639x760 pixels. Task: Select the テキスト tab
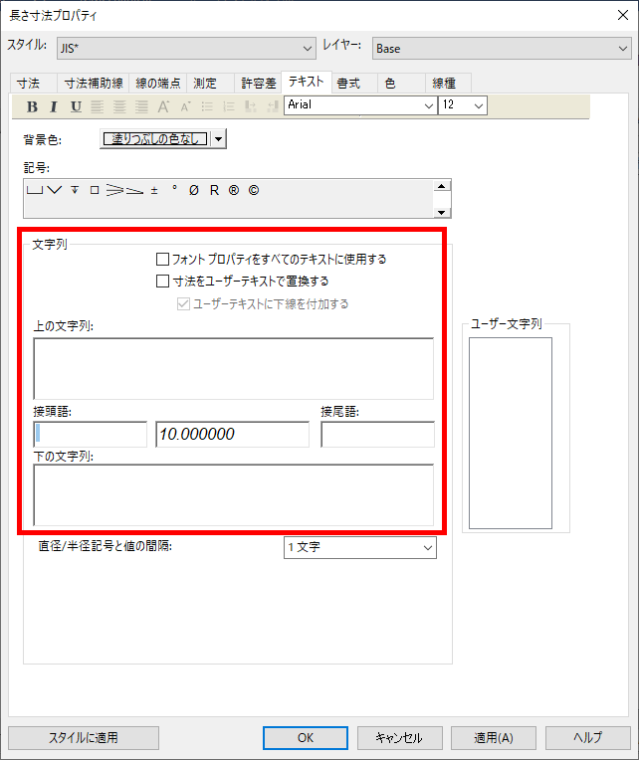[306, 82]
